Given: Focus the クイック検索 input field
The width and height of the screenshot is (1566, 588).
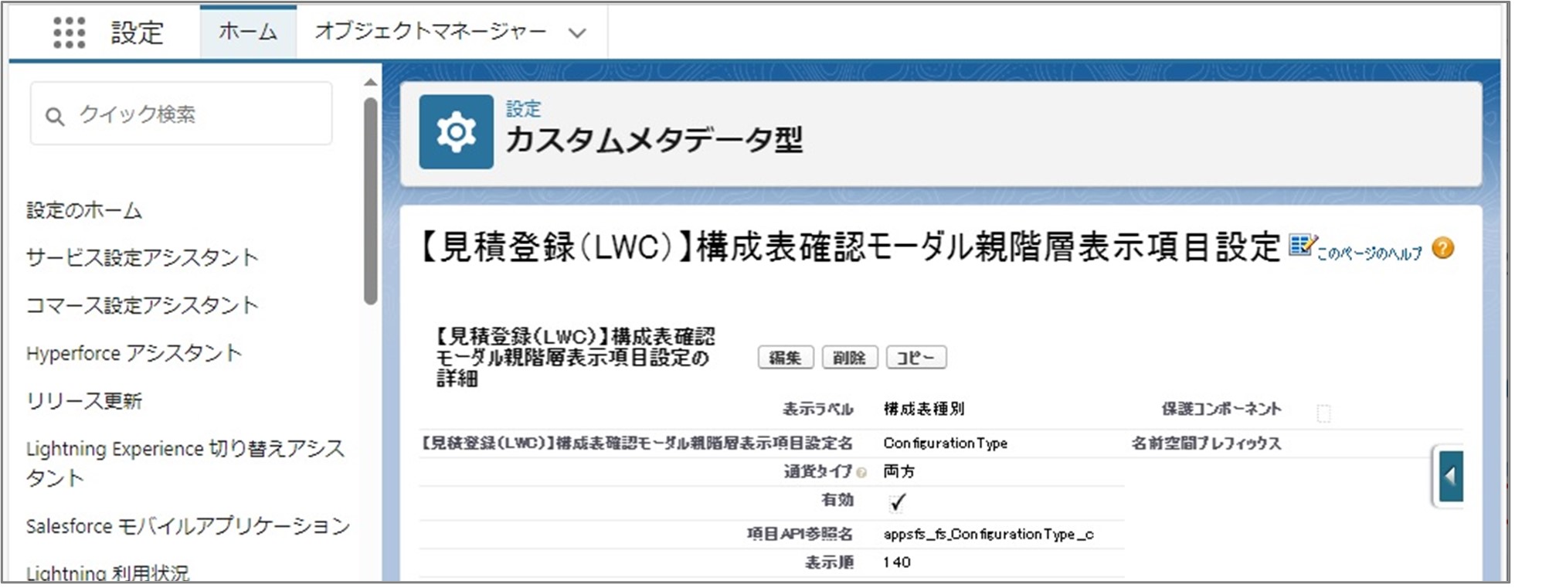Looking at the screenshot, I should (x=182, y=114).
